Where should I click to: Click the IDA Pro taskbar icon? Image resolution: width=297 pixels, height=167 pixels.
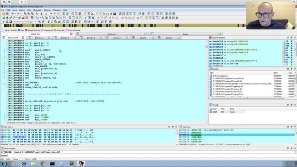tap(81, 164)
